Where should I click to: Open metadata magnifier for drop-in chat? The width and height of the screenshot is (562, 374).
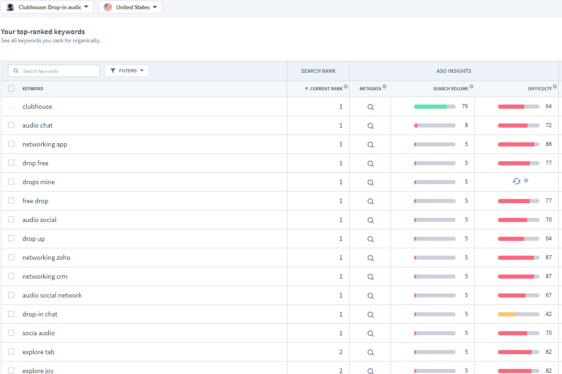tap(370, 315)
